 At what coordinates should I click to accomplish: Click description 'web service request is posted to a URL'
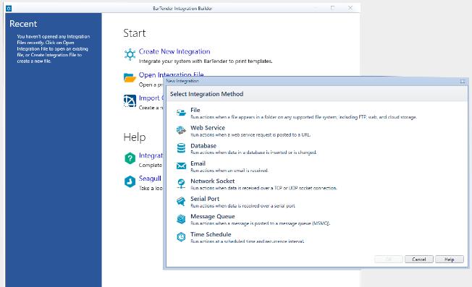[x=250, y=135]
